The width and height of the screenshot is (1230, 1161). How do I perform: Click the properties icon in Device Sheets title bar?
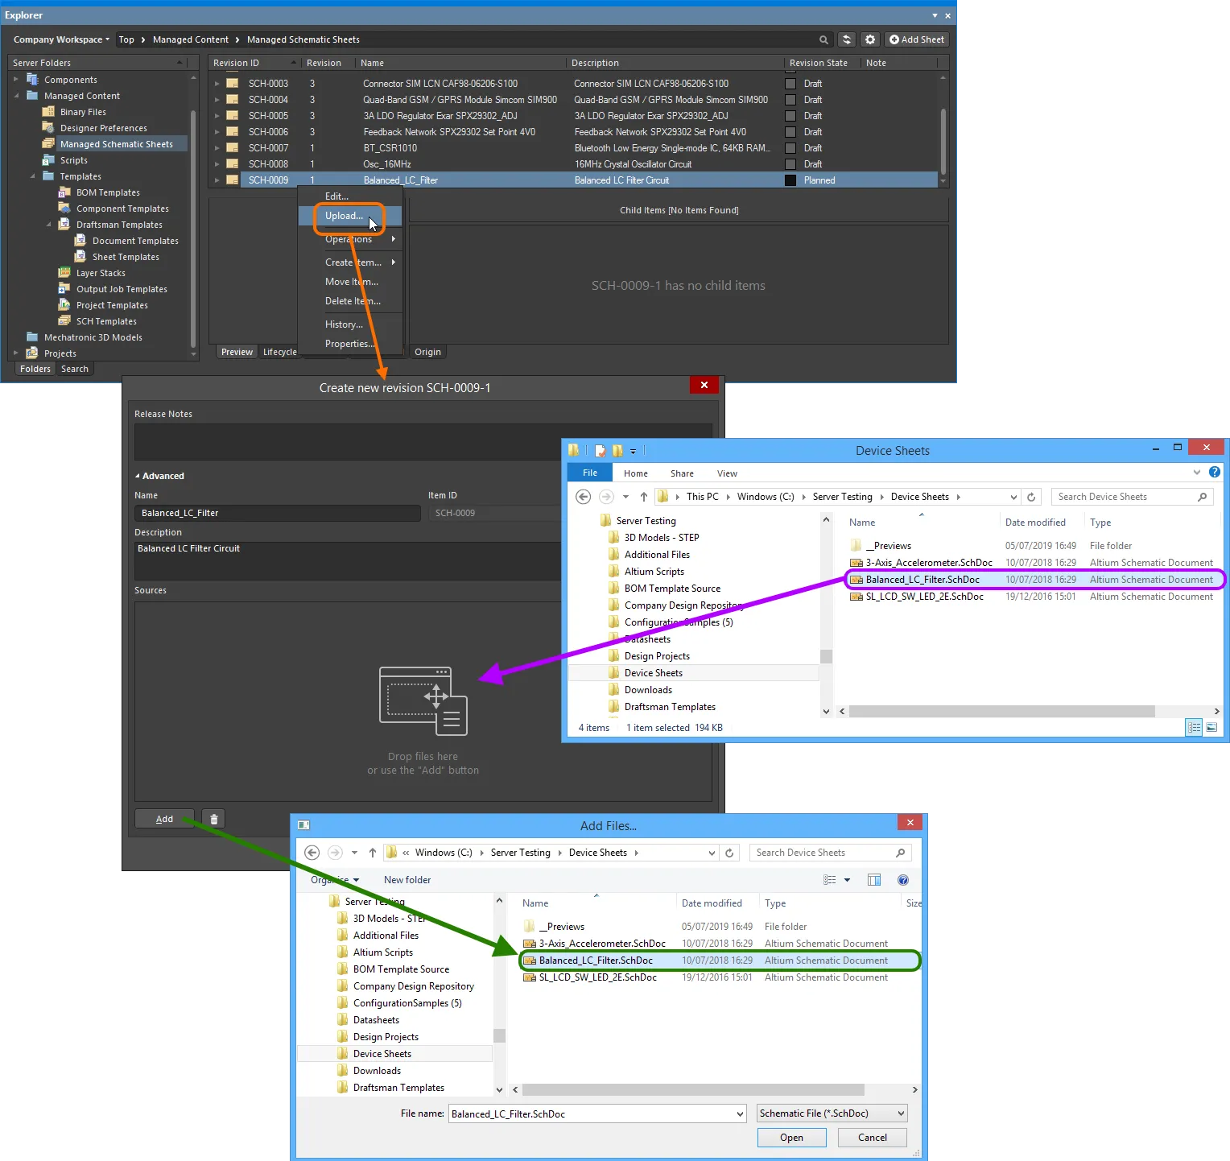(x=600, y=451)
